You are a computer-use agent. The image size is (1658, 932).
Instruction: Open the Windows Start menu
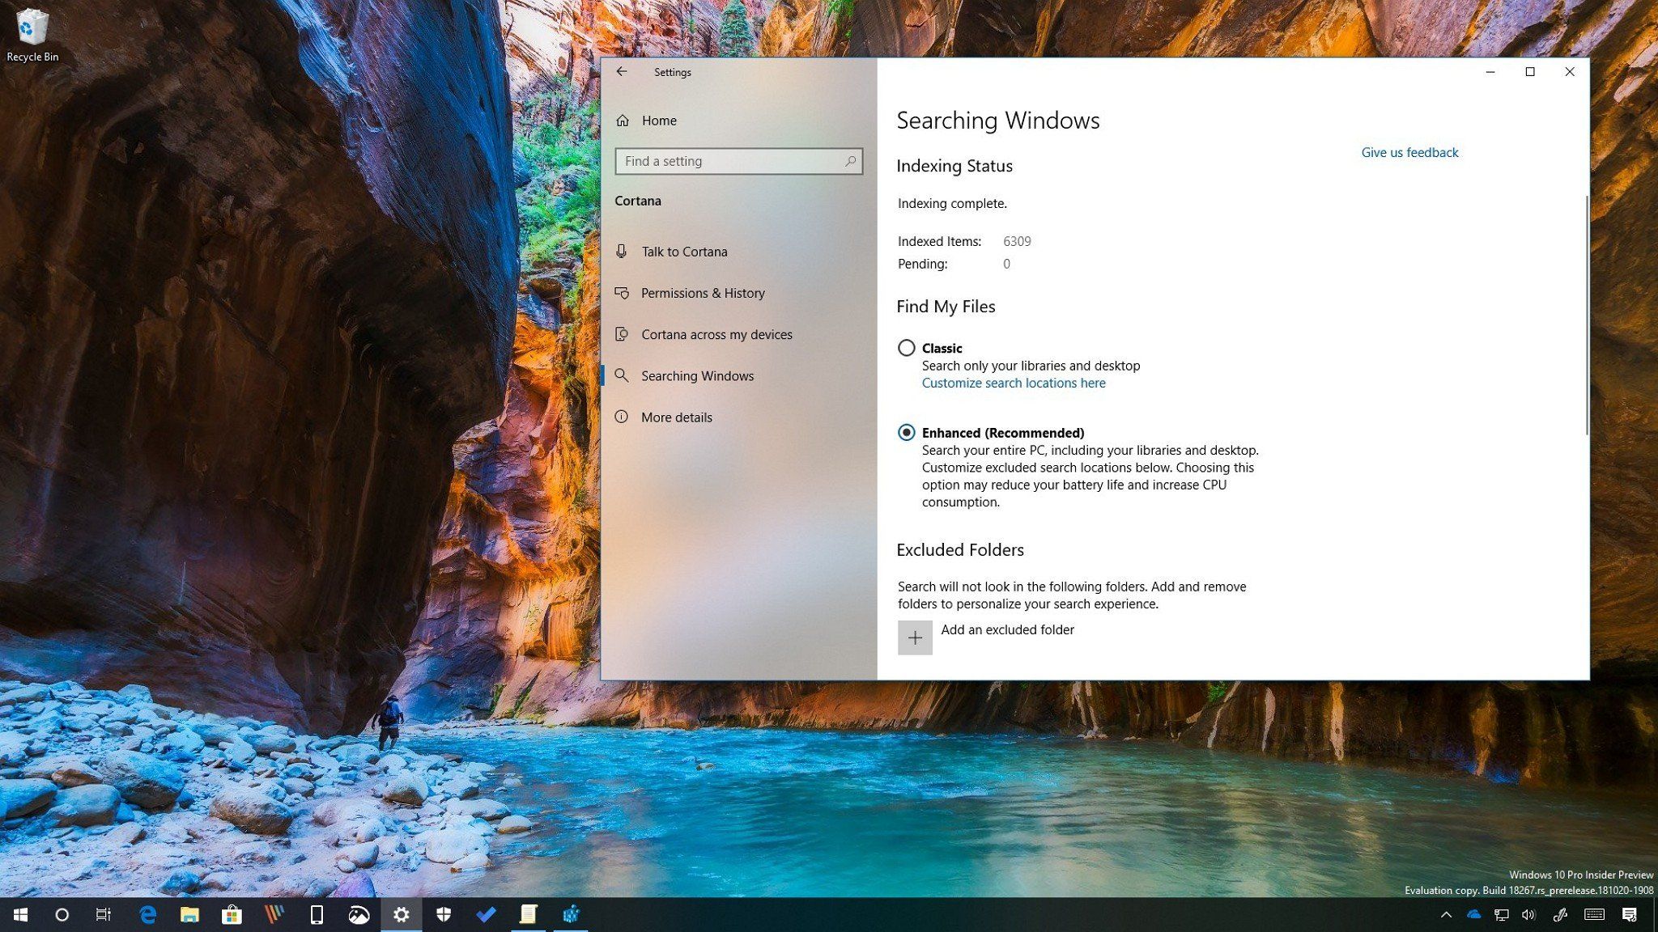pyautogui.click(x=21, y=915)
